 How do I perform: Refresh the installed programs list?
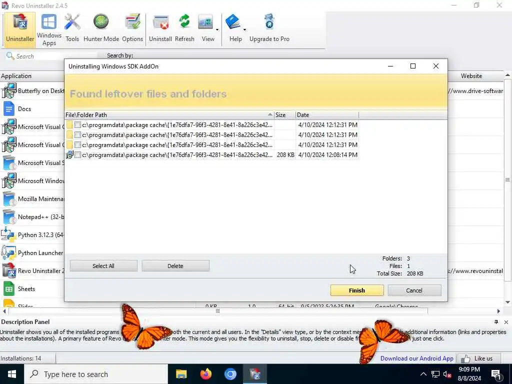pyautogui.click(x=184, y=28)
